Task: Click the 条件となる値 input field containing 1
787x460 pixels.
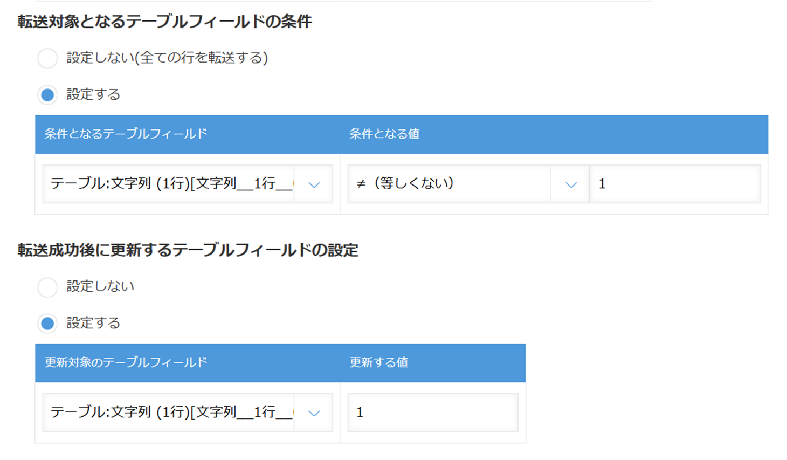Action: tap(675, 184)
